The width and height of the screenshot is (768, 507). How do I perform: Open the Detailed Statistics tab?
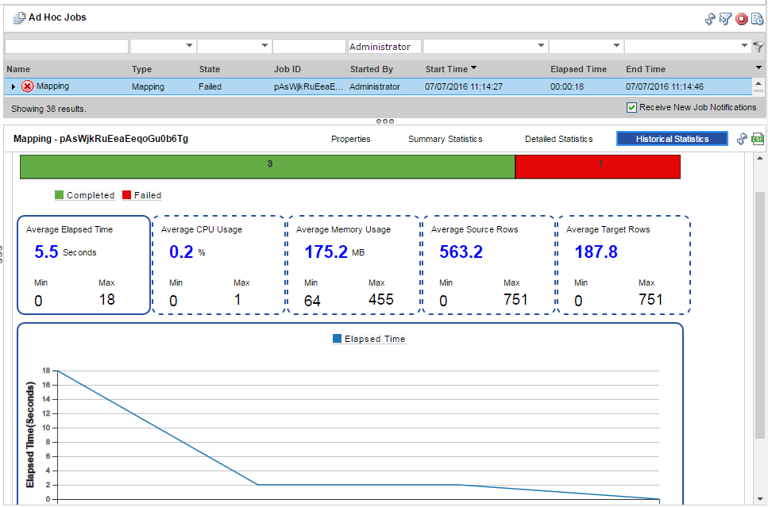tap(558, 139)
